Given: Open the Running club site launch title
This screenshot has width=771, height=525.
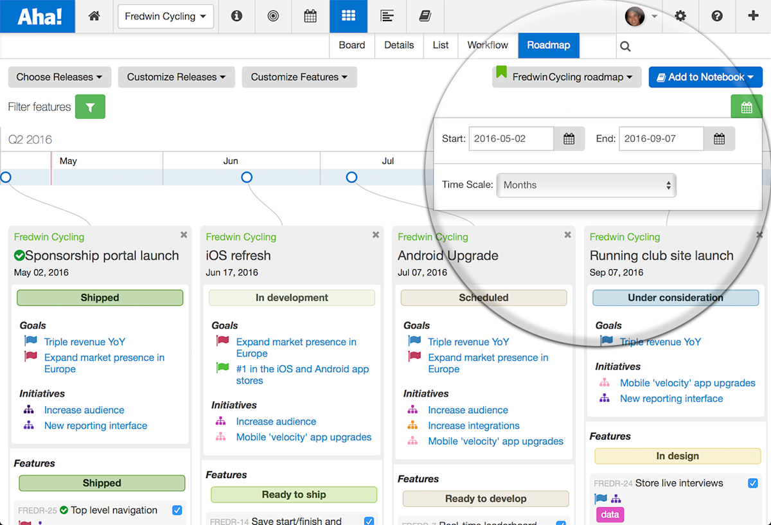Looking at the screenshot, I should 662,256.
